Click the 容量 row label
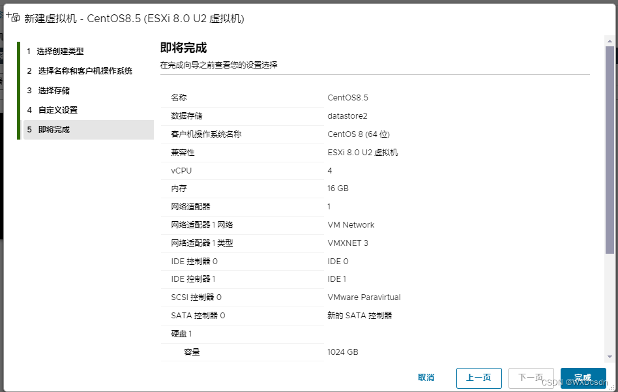Viewport: 618px width, 392px height. click(x=192, y=352)
